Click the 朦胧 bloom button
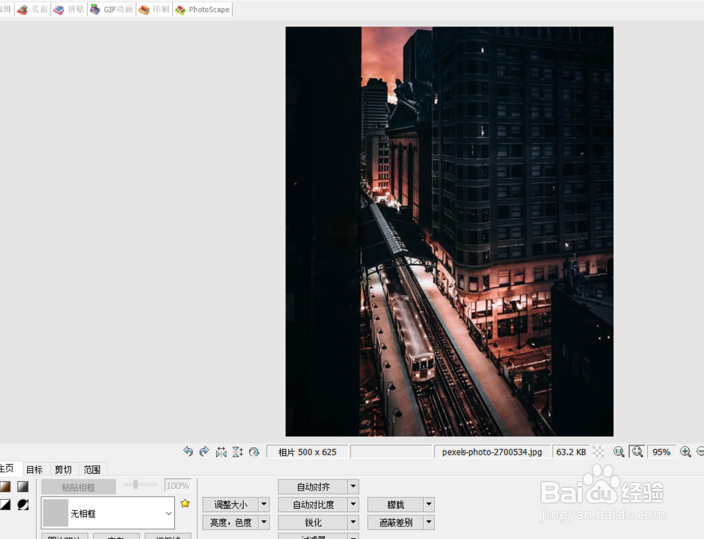 (395, 504)
